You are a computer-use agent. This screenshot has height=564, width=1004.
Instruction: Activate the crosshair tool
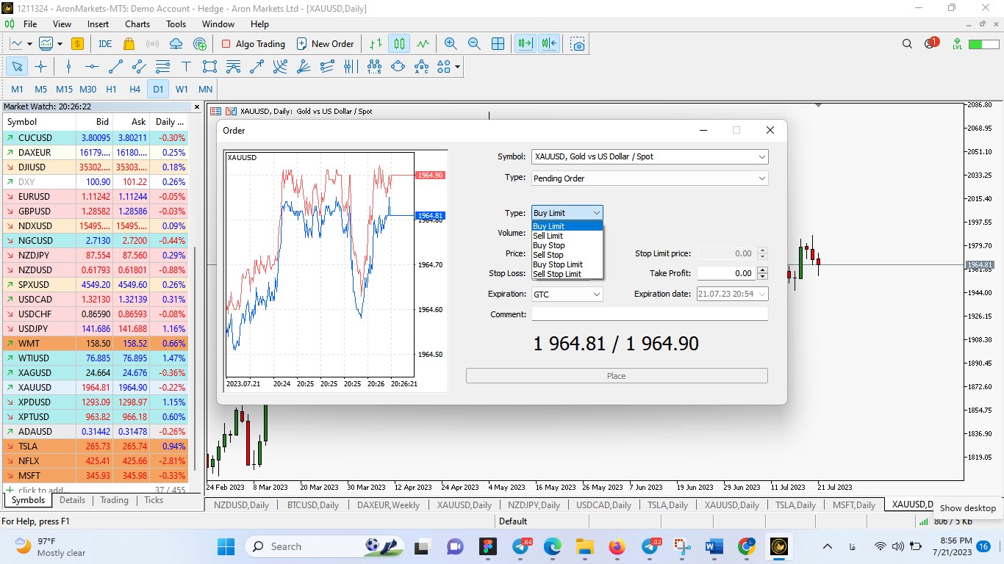point(40,66)
